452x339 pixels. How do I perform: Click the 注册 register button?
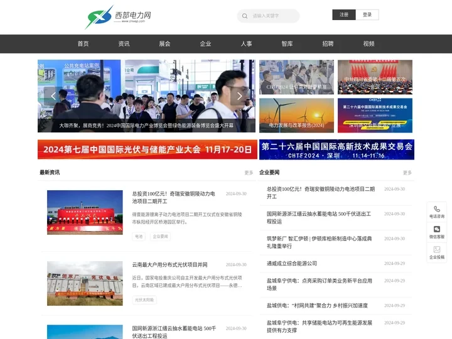point(344,14)
